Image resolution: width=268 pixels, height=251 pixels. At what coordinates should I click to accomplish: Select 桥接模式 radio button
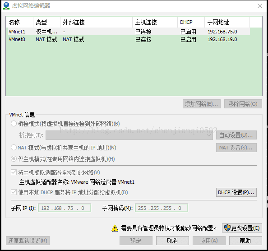14,124
